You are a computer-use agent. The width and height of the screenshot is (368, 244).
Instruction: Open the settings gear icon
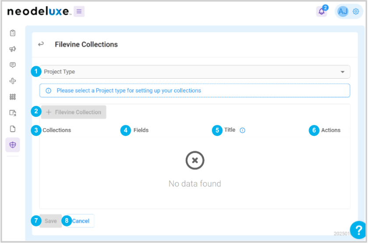point(356,11)
